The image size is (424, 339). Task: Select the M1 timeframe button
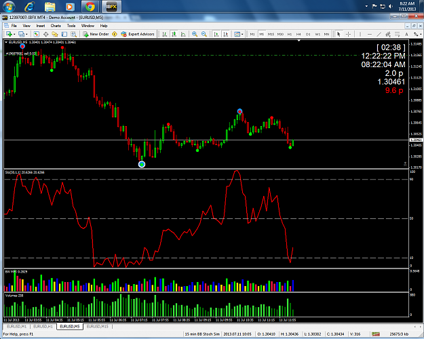pos(252,34)
